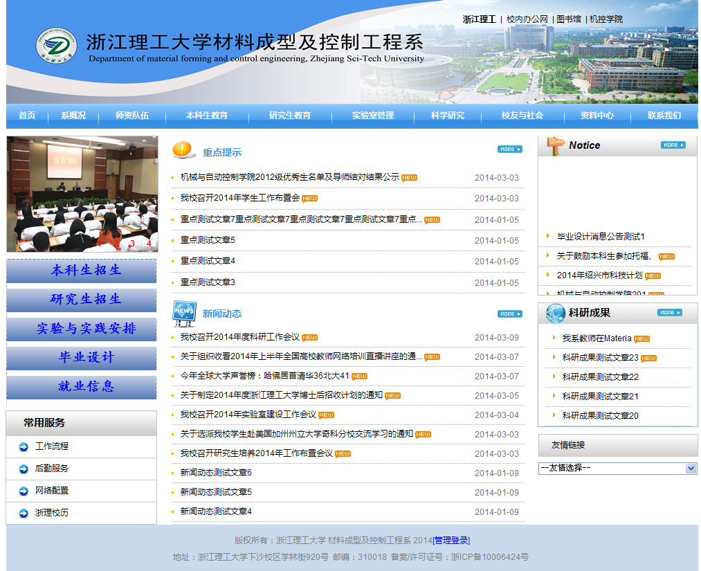
Task: Open notice 2014年绍兴市科技计划
Action: 599,275
